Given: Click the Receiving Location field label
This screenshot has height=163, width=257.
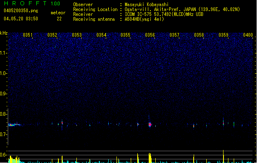Looking at the screenshot, I should click(x=95, y=9).
